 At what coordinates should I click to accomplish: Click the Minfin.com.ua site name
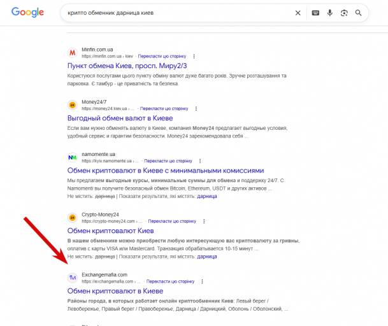point(97,50)
